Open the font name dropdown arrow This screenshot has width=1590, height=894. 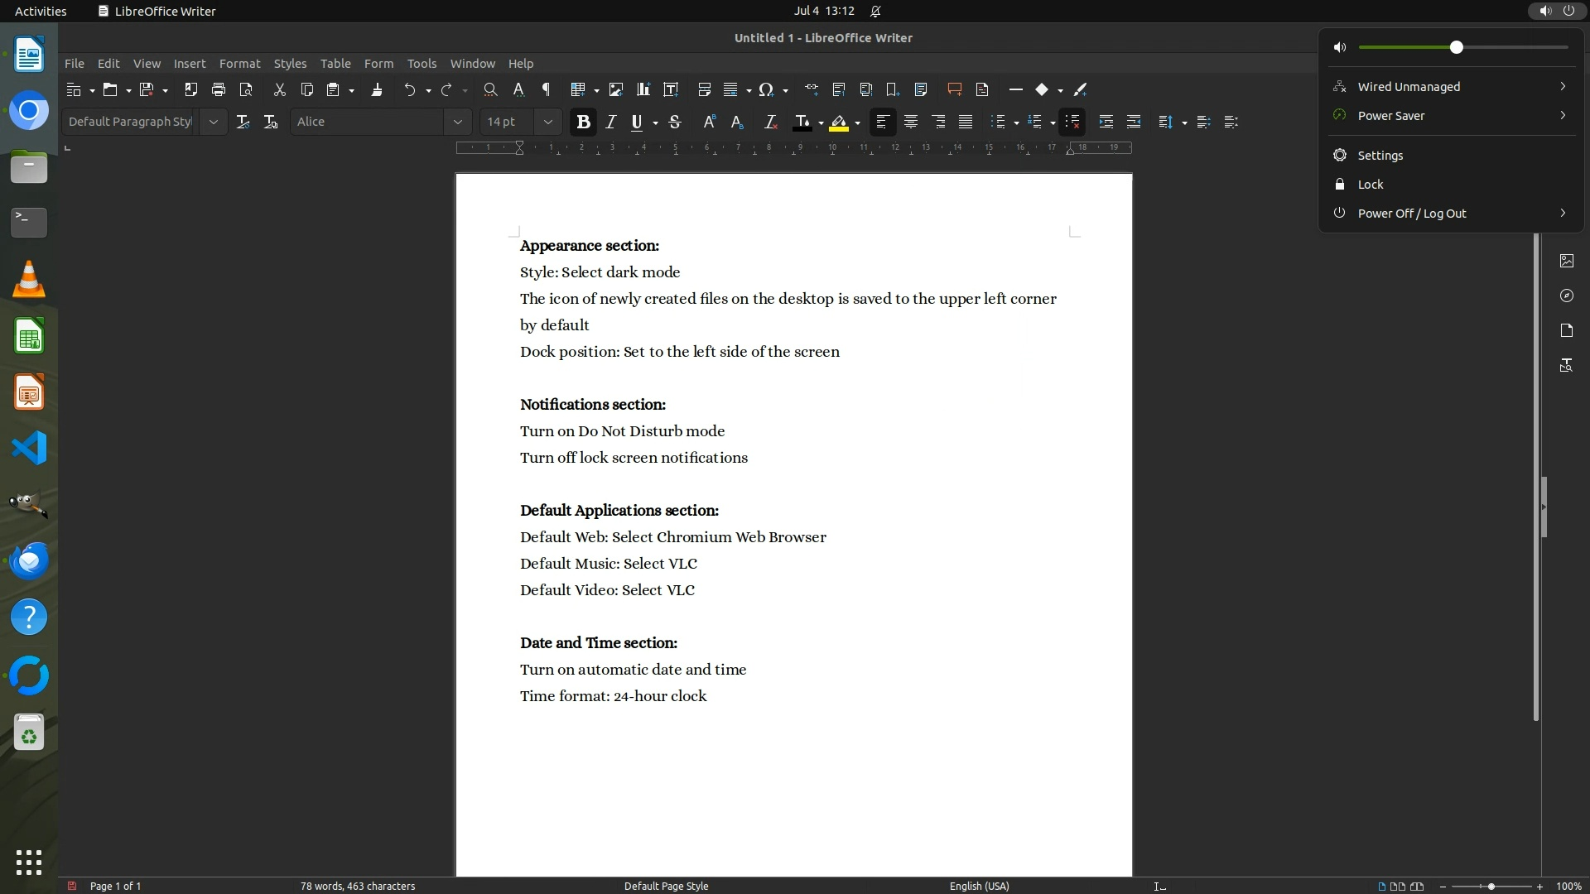tap(457, 122)
